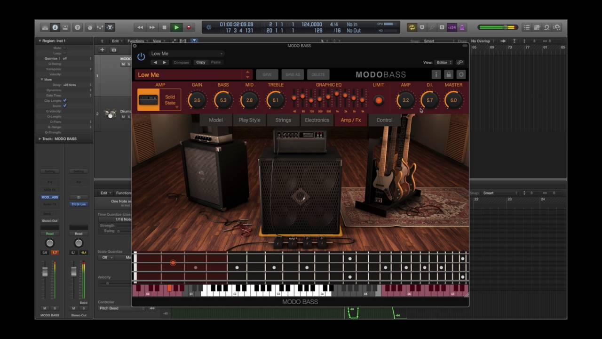Click the MODO BASS channel volume fader
Viewport: 602px width, 339px height.
coord(45,272)
